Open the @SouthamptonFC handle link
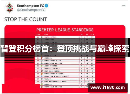The width and height of the screenshot is (130, 94). point(31,10)
